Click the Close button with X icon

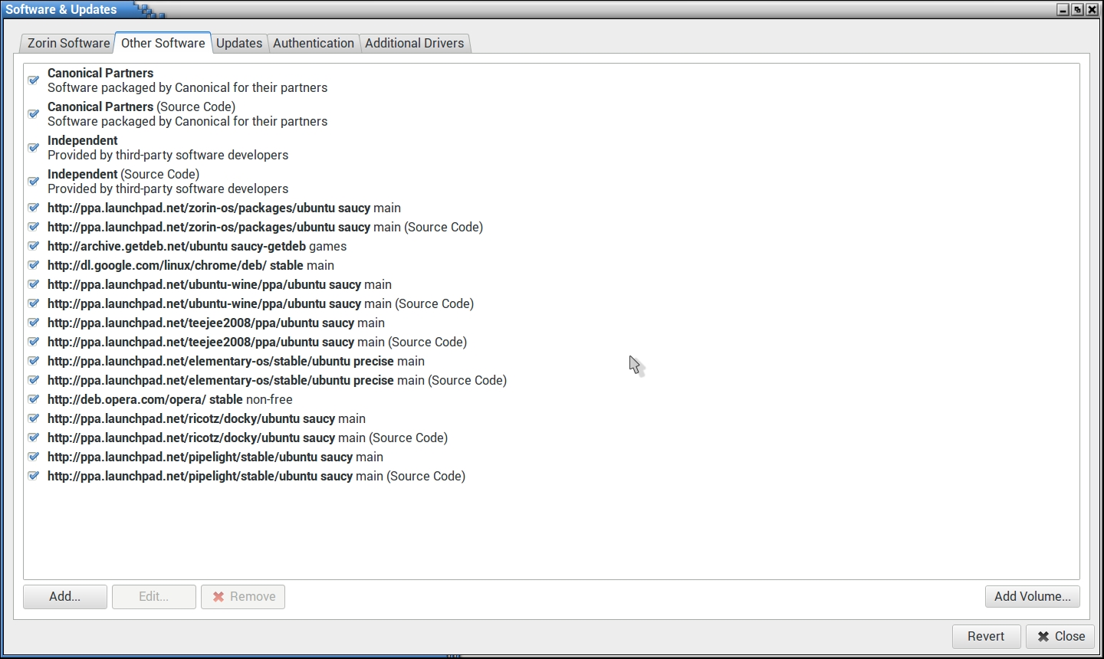tap(1061, 636)
